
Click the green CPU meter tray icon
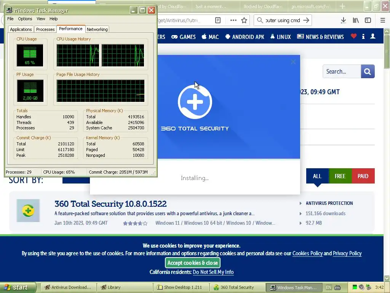coord(355,287)
